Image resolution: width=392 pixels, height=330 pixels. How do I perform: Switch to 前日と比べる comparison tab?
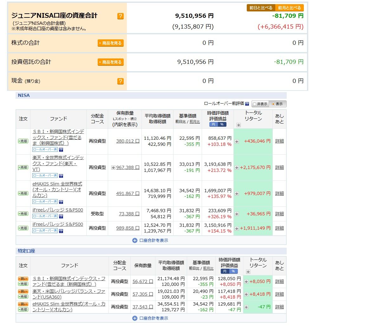pos(261,8)
